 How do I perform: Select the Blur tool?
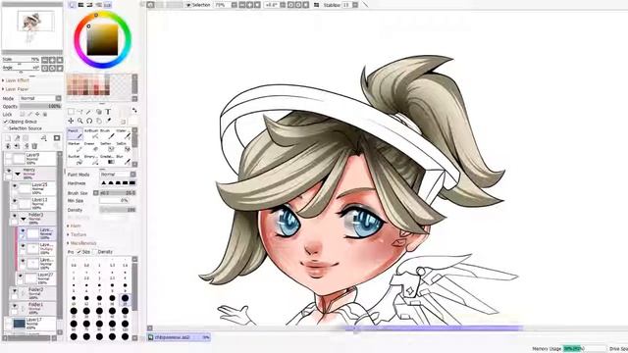pyautogui.click(x=123, y=160)
